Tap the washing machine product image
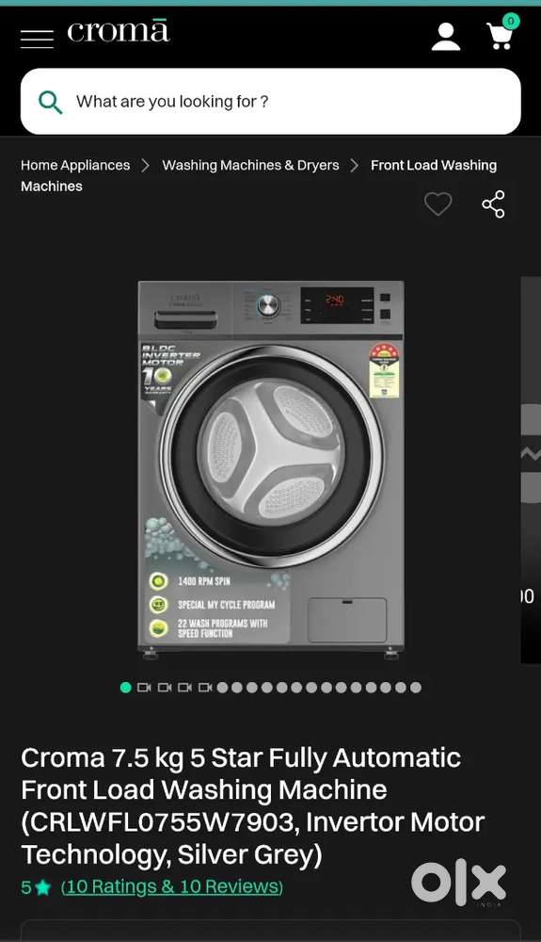The width and height of the screenshot is (541, 942). (x=271, y=468)
